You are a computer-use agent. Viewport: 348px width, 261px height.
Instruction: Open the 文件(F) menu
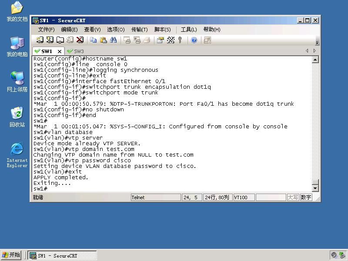[46, 30]
